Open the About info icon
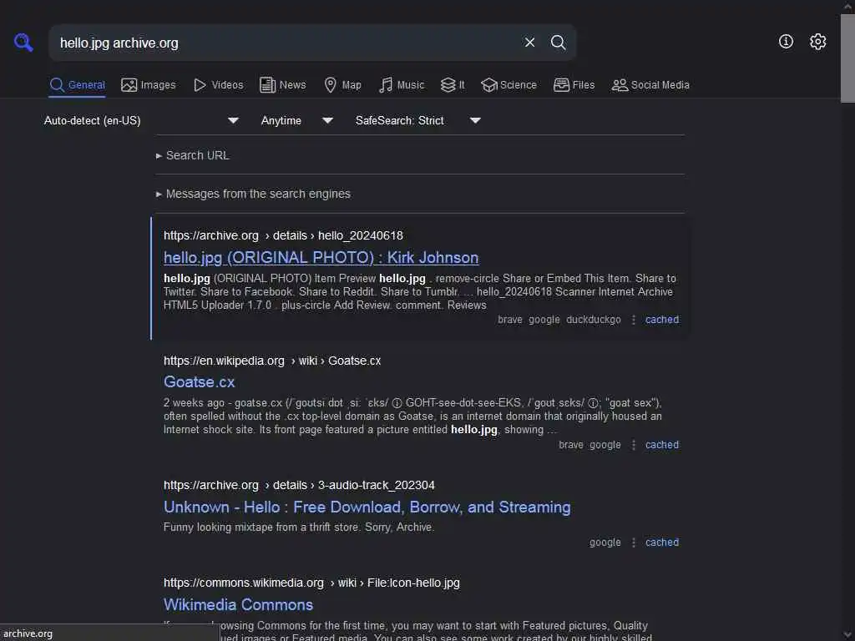 [786, 42]
